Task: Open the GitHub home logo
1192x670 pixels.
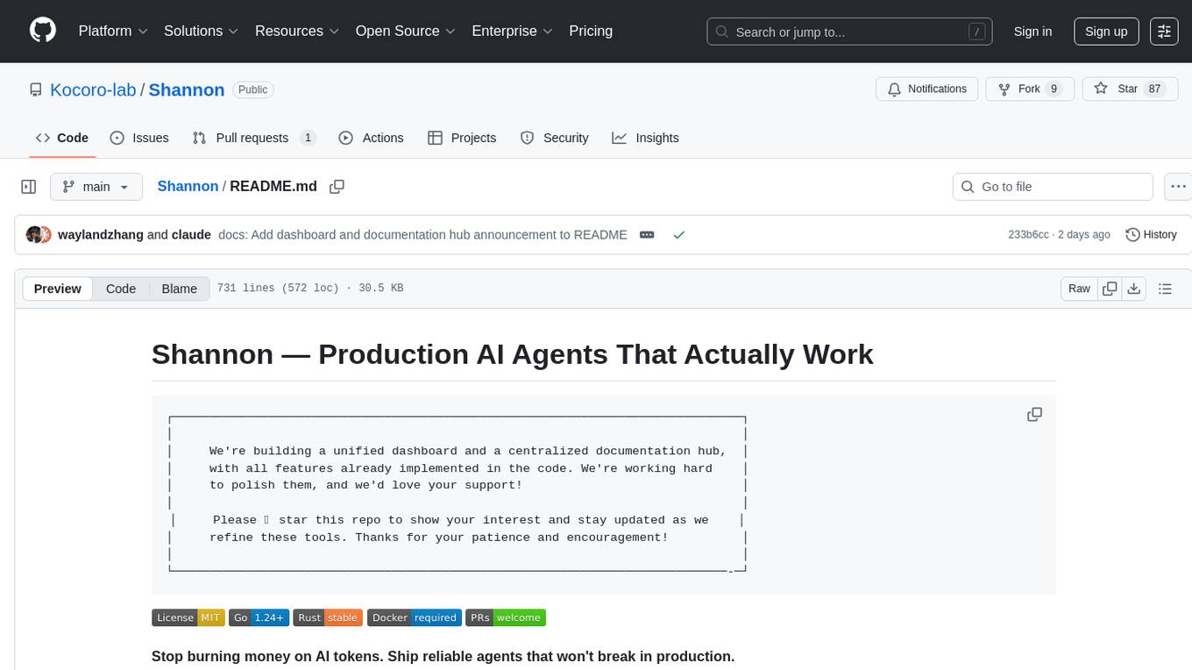Action: (43, 31)
